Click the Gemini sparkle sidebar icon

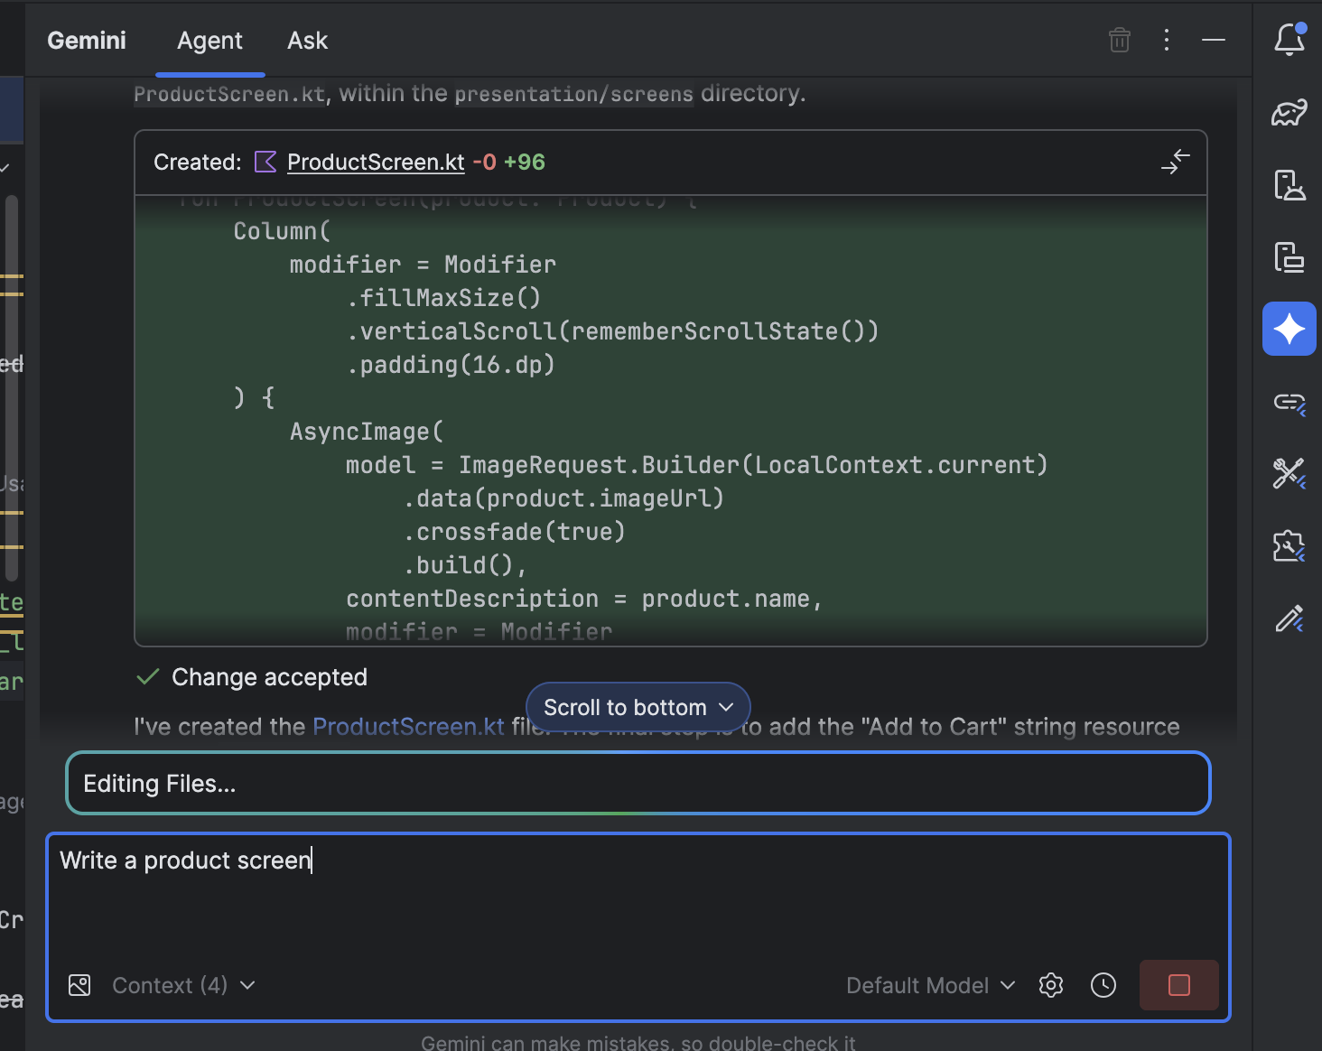pos(1289,329)
